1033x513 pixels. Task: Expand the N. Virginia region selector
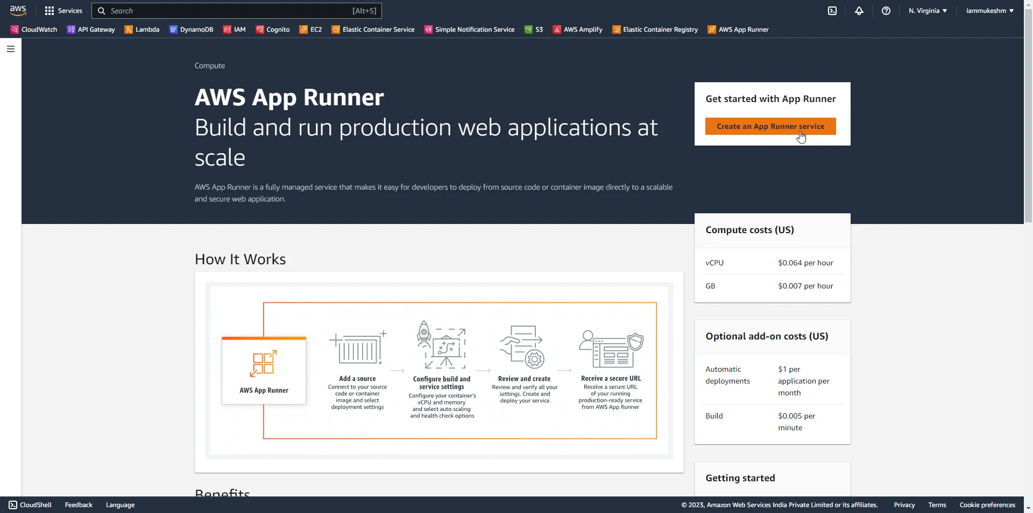[x=927, y=10]
